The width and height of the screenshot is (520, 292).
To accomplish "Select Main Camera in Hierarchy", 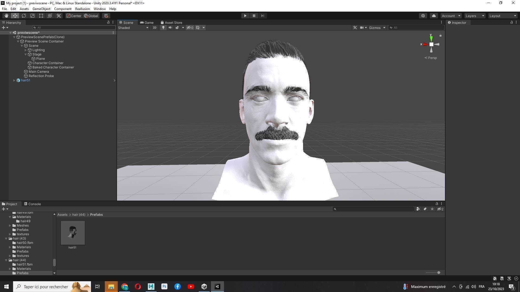I will tap(39, 72).
